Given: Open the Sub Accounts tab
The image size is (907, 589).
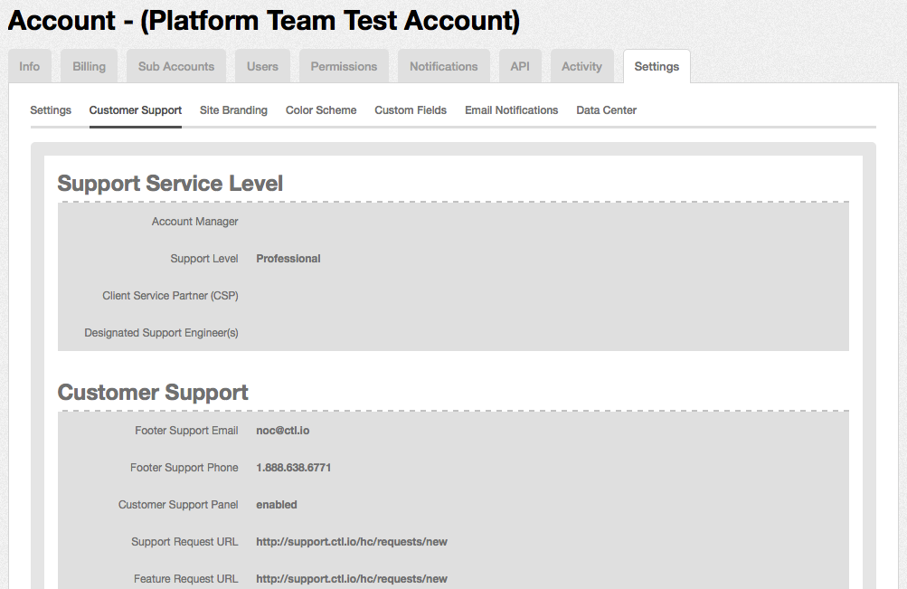Looking at the screenshot, I should click(175, 65).
